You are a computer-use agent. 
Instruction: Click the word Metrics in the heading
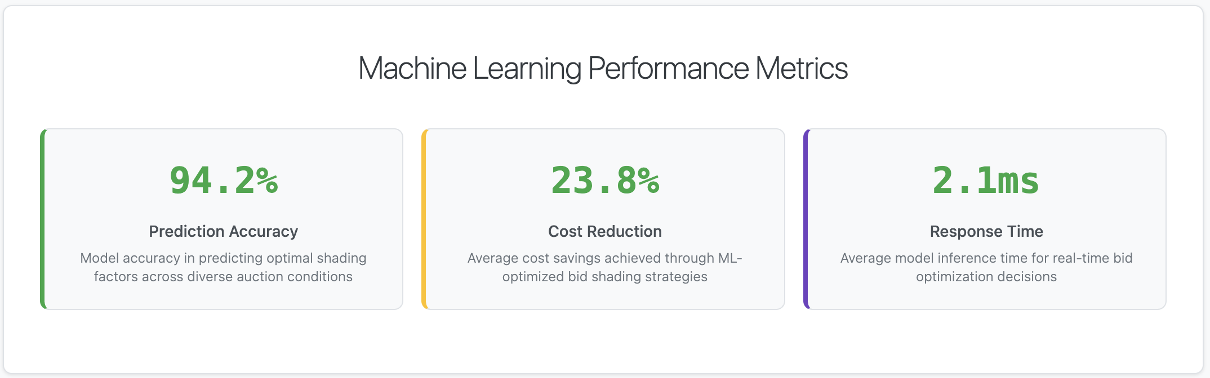point(801,69)
